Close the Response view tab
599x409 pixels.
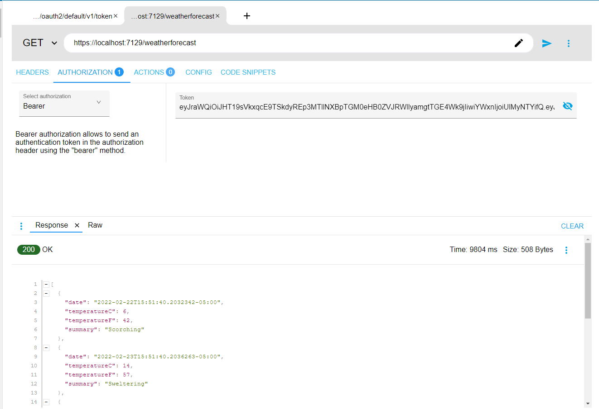[77, 225]
